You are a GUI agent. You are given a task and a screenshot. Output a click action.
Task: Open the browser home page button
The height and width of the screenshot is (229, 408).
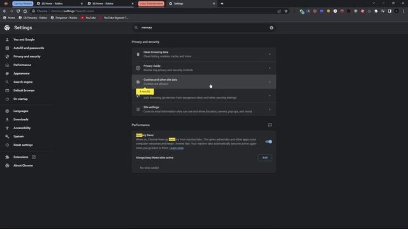(x=25, y=11)
